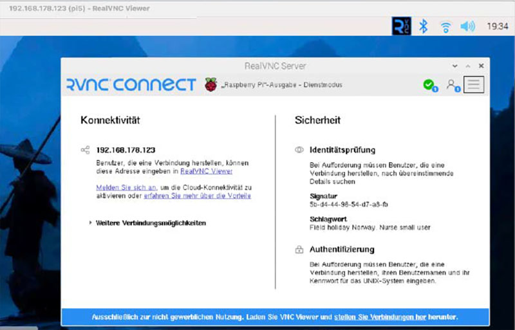This screenshot has height=330, width=515.
Task: Click the Sicherheit heading
Action: tap(317, 120)
